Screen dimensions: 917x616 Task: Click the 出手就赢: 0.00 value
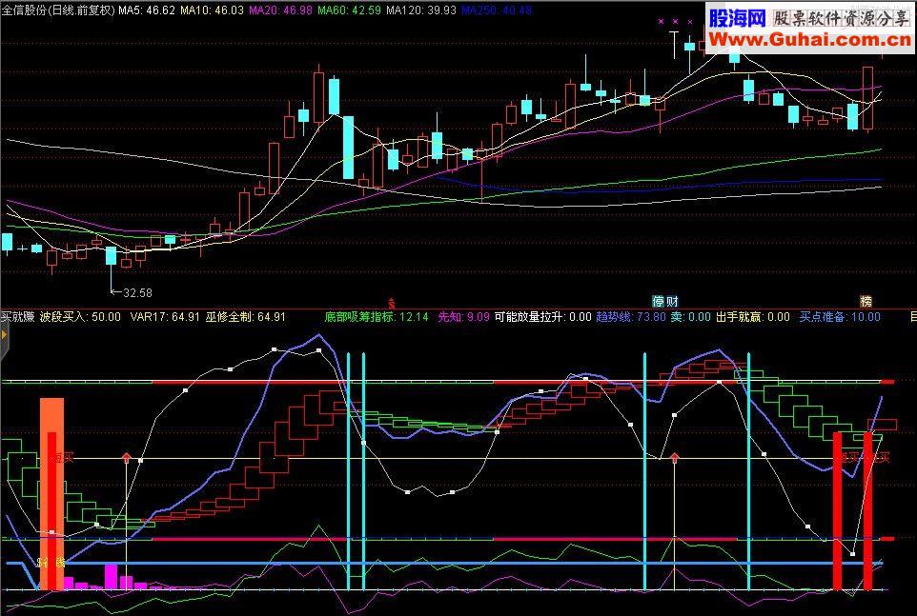[753, 317]
